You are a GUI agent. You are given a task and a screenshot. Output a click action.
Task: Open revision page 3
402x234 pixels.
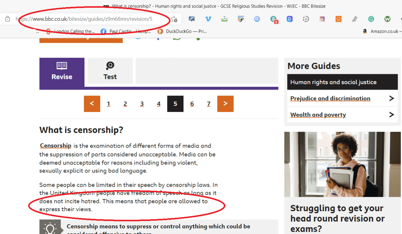tap(142, 104)
